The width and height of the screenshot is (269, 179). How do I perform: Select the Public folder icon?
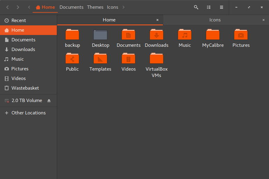[72, 58]
